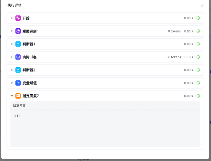
Task: Select the 询问书名 step title
Action: click(x=30, y=57)
